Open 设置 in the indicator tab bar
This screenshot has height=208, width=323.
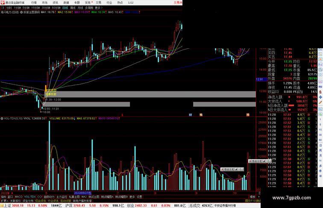[139, 197]
